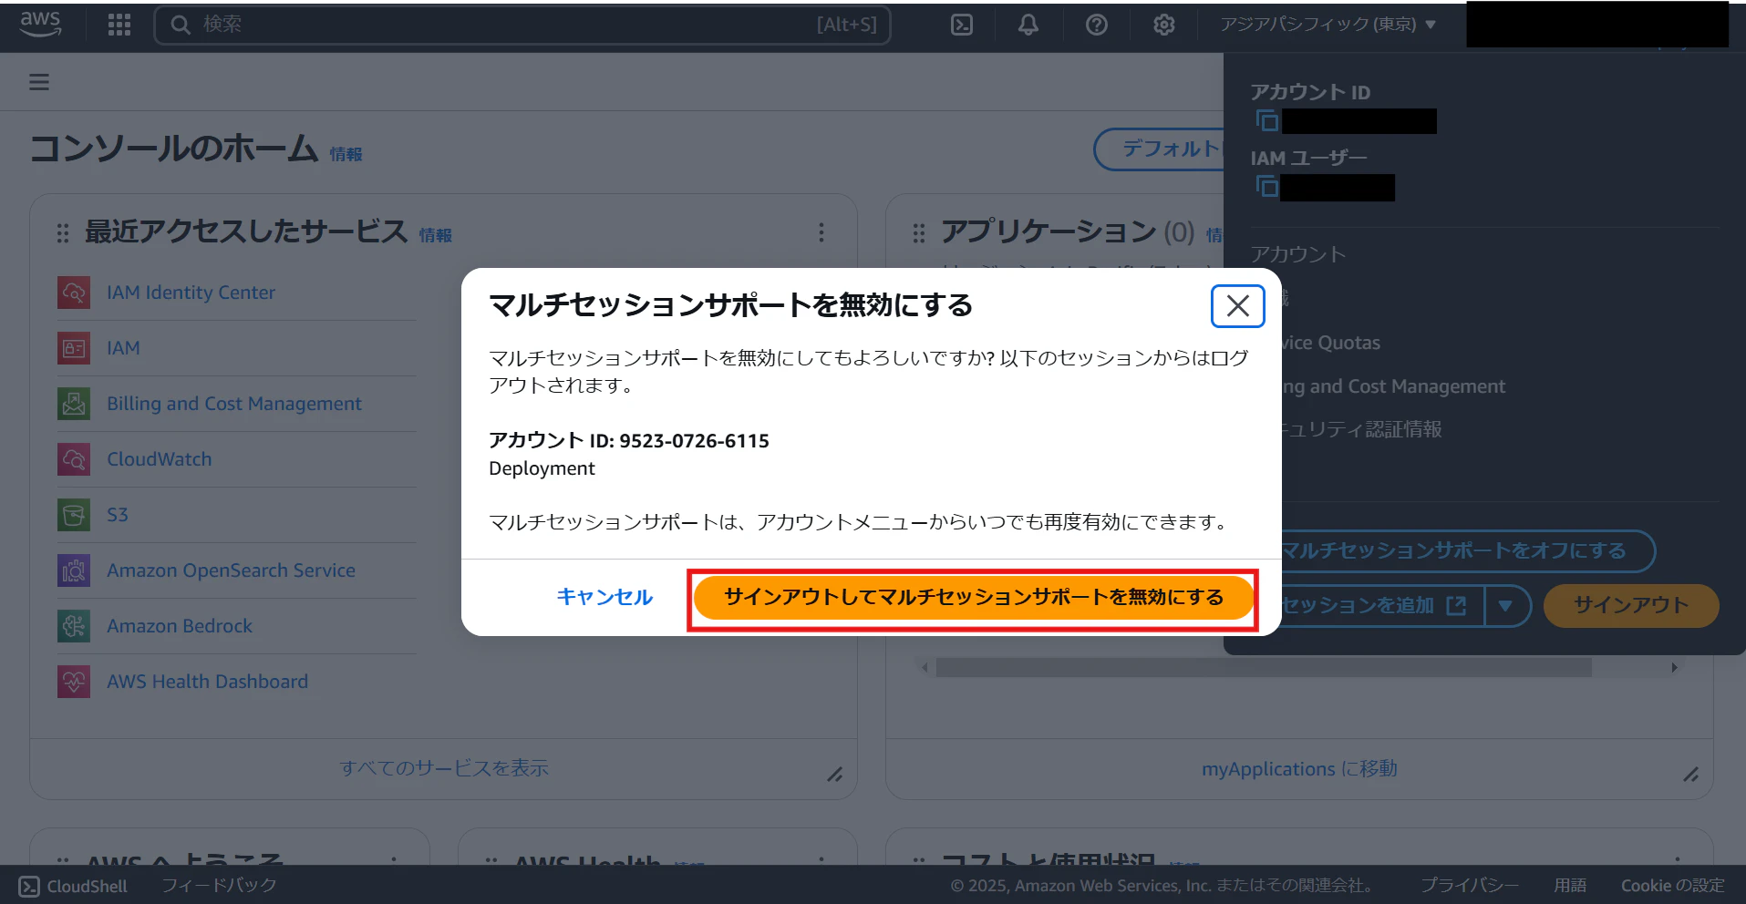The height and width of the screenshot is (904, 1746).
Task: Click the S3 bucket icon
Action: coord(74,515)
